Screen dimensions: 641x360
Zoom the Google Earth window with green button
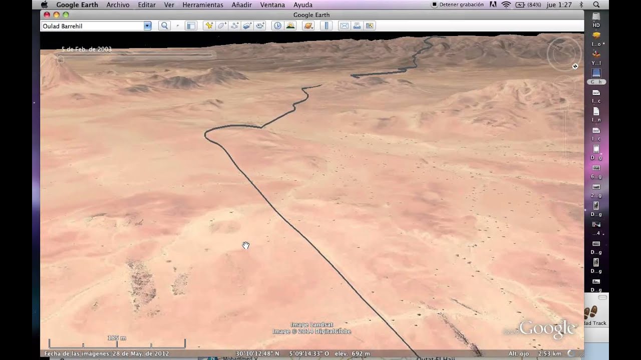click(66, 15)
